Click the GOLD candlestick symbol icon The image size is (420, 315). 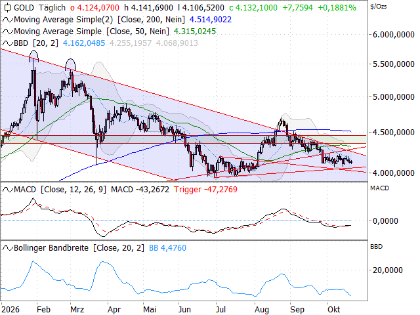[7, 7]
